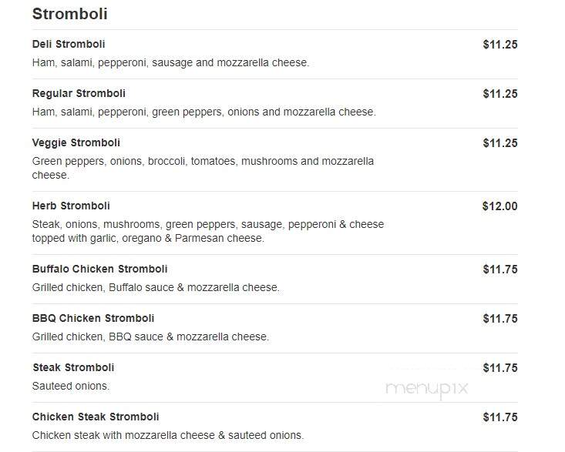The image size is (565, 452).
Task: Click the Stromboli section heading
Action: [x=70, y=14]
